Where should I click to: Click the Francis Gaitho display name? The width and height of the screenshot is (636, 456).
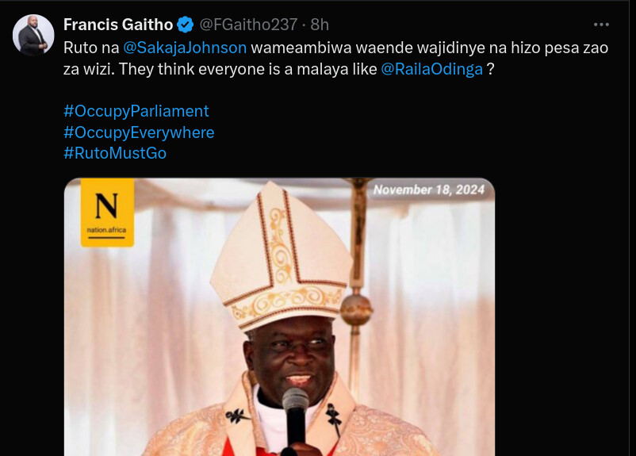coord(118,25)
